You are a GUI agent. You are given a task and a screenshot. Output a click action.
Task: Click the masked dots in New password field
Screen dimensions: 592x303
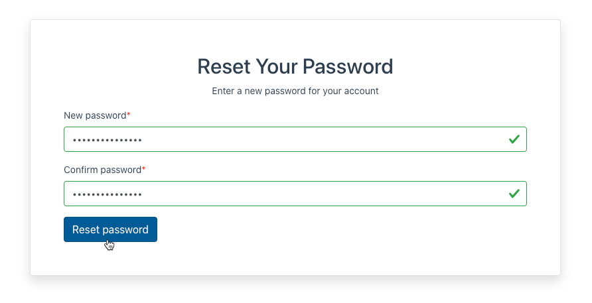click(108, 141)
